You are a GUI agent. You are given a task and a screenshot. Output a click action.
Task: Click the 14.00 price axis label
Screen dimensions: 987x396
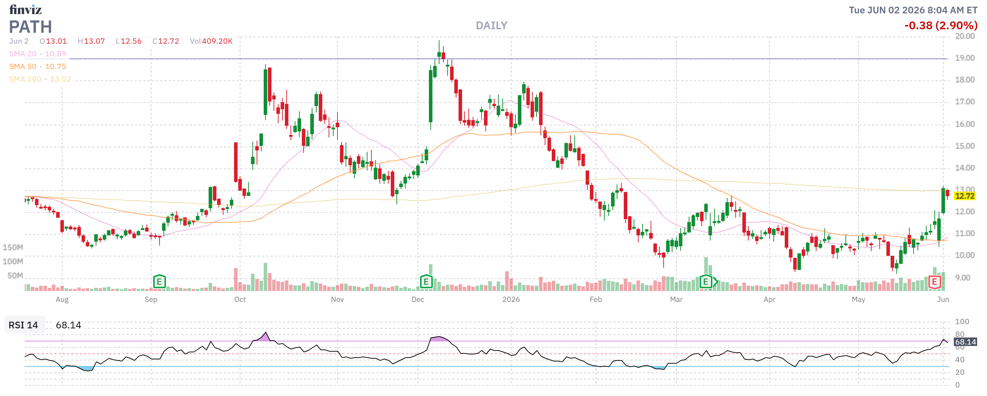click(x=965, y=168)
